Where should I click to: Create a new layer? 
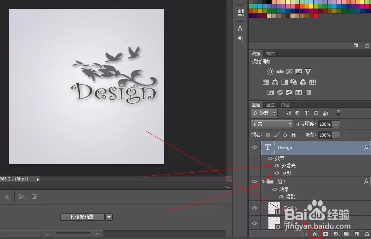356,234
